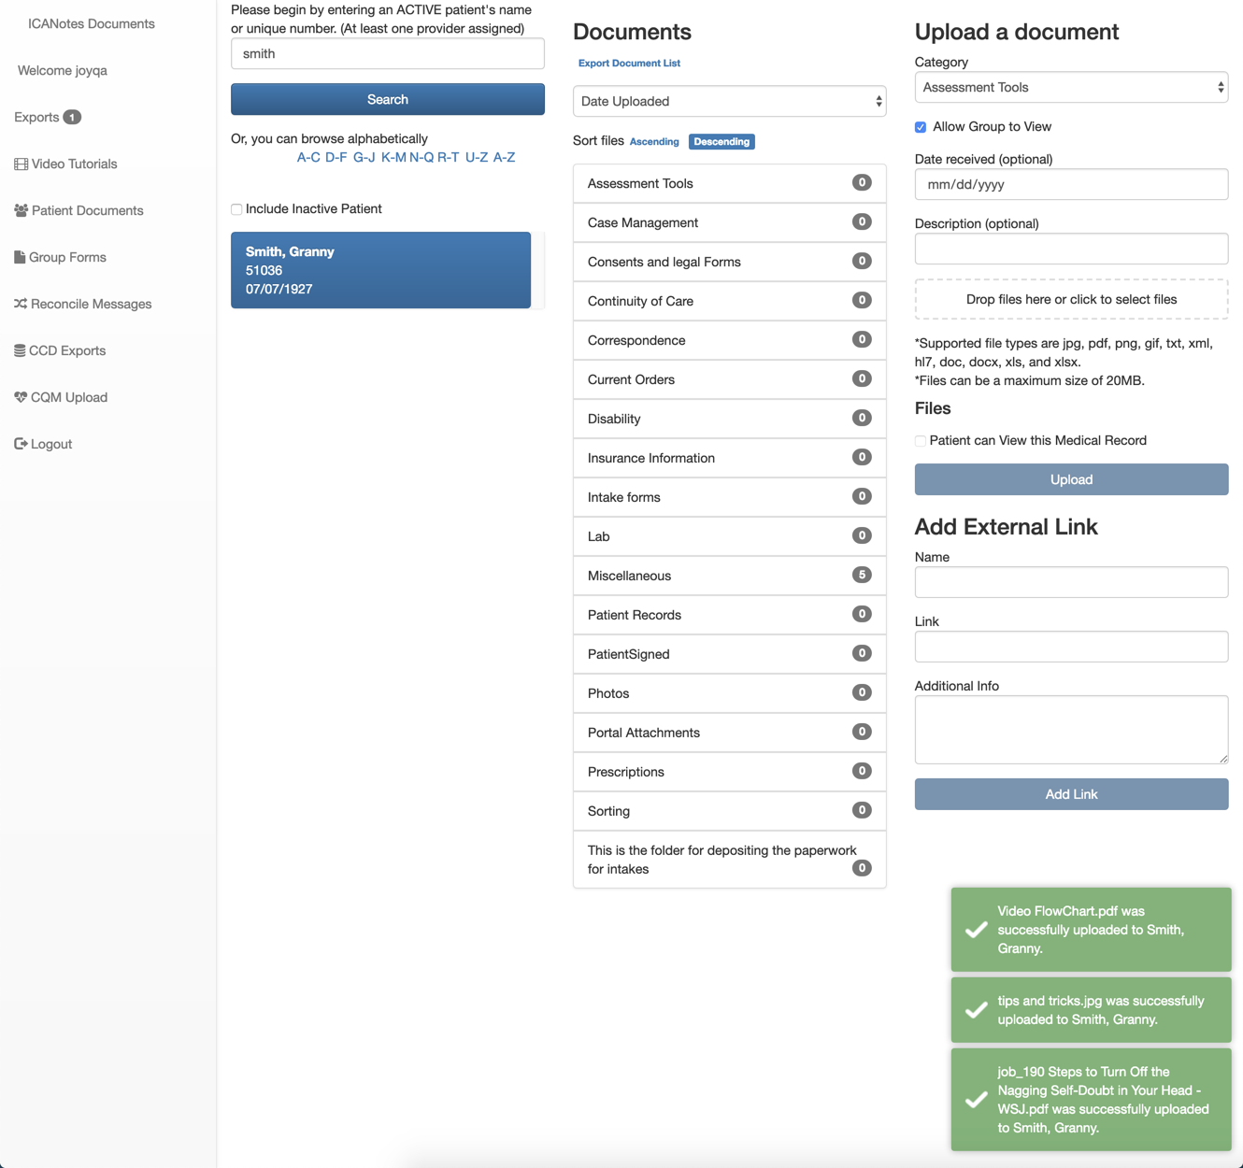Click the Video Tutorials film icon
Screen dimensions: 1243x1168
click(x=21, y=164)
